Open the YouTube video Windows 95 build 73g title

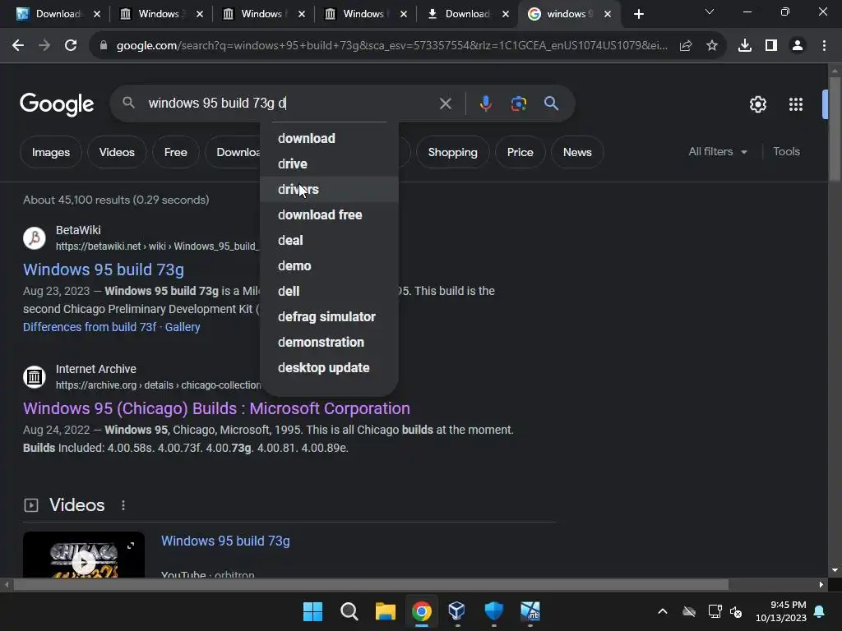pos(225,541)
